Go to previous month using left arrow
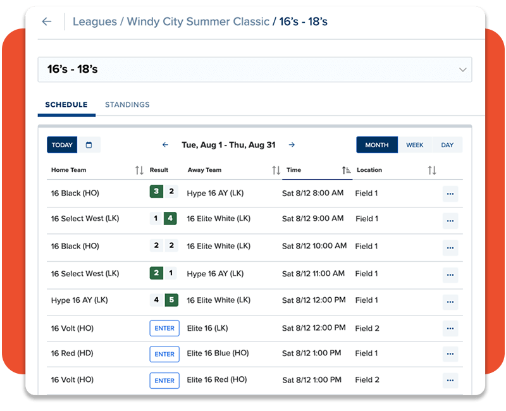Viewport: 506px width, 411px height. [x=165, y=144]
